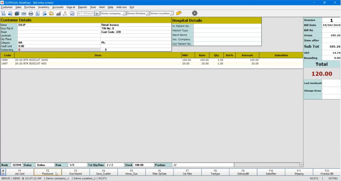This screenshot has width=341, height=181.
Task: Click the barcode toolbar icon
Action: tap(24, 13)
